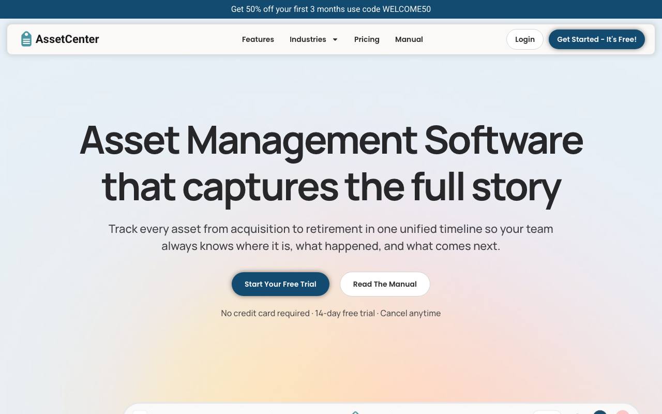The width and height of the screenshot is (662, 414).
Task: Click the Login button
Action: 525,39
